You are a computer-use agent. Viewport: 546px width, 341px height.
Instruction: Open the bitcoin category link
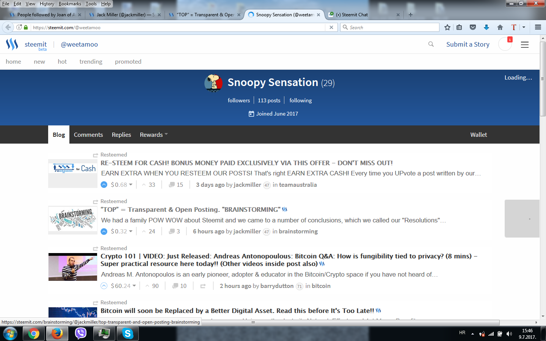point(321,286)
